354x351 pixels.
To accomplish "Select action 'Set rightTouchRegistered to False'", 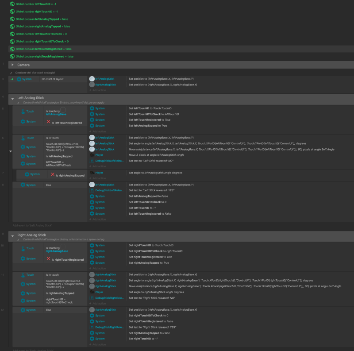I will coord(151,321).
